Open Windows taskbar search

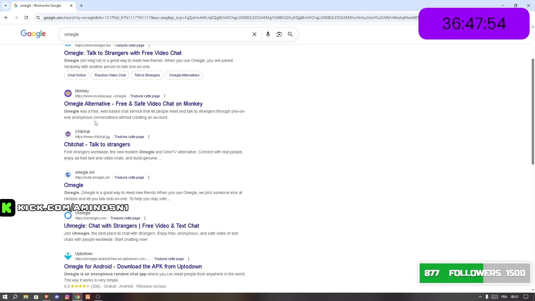(15, 297)
